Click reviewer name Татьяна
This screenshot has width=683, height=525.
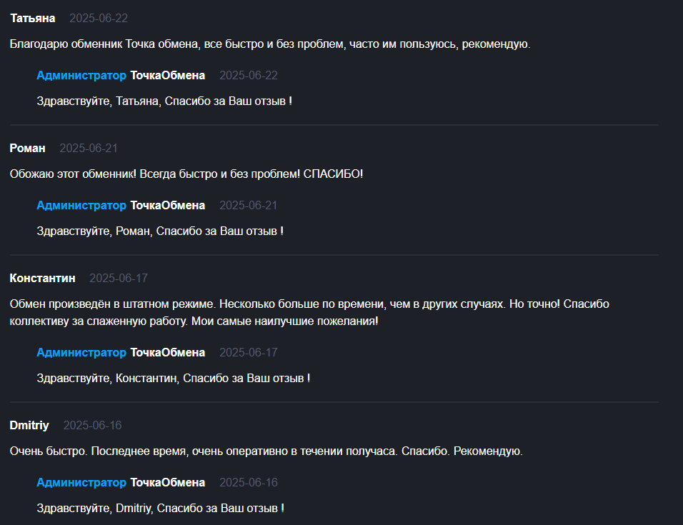pos(33,19)
